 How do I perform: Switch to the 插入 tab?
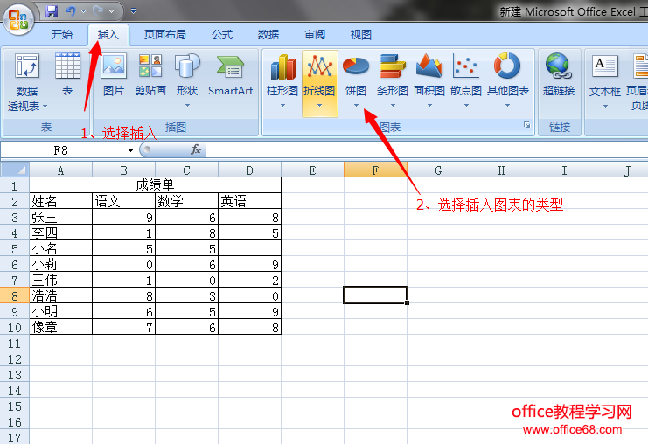tap(108, 35)
